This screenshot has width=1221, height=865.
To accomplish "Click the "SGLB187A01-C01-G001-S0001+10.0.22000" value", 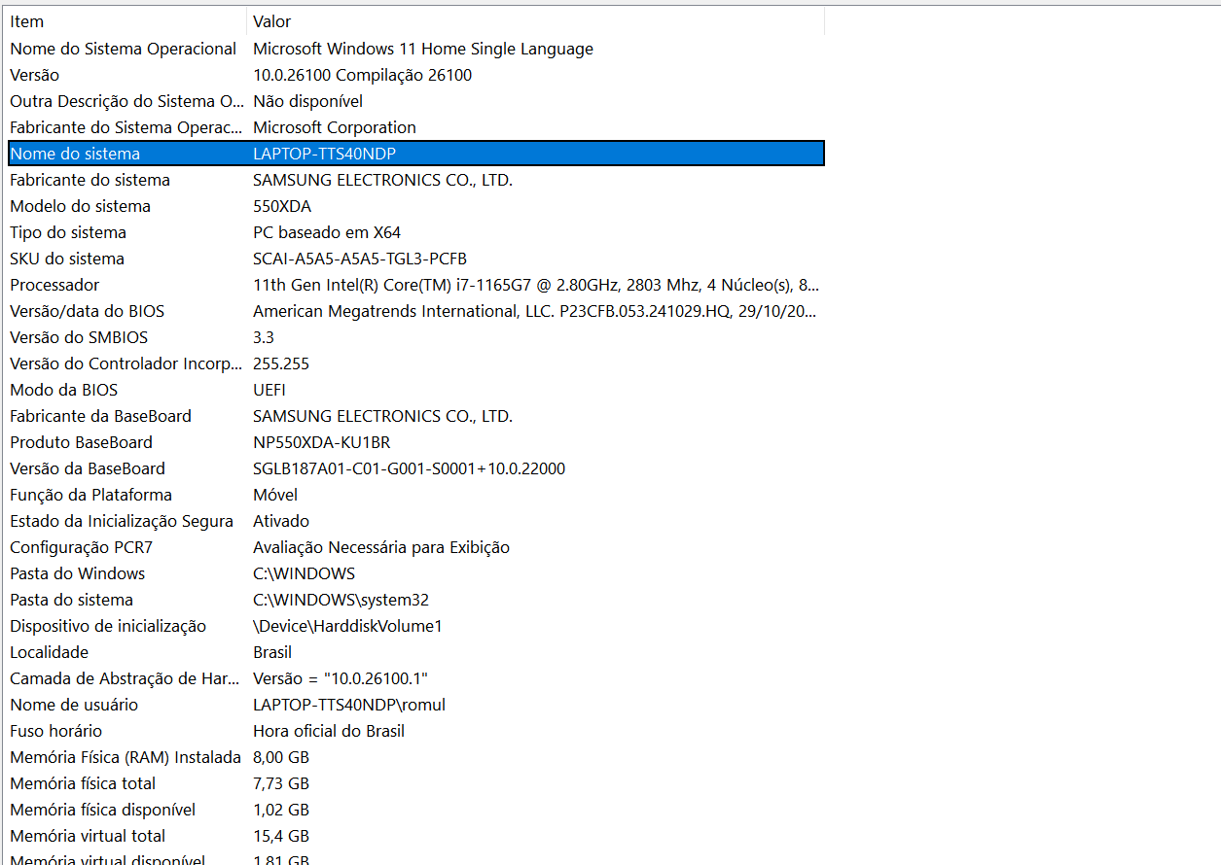I will (409, 468).
